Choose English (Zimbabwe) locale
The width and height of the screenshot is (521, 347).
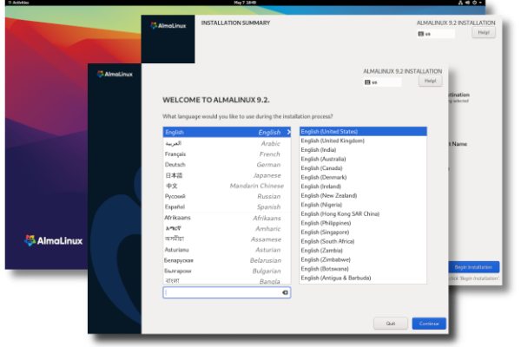363,259
